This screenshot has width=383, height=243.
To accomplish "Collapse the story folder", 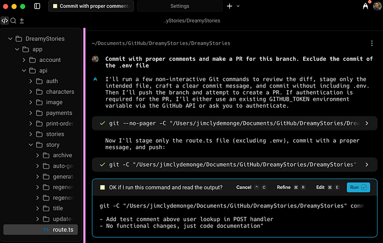I will tap(31, 145).
